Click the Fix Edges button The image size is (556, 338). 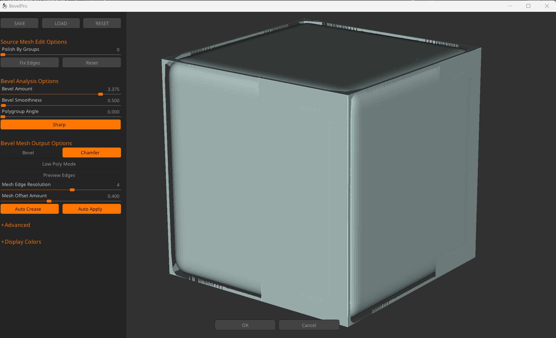tap(30, 63)
